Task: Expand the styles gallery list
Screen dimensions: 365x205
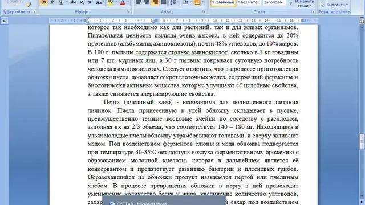Action: tap(290, 4)
